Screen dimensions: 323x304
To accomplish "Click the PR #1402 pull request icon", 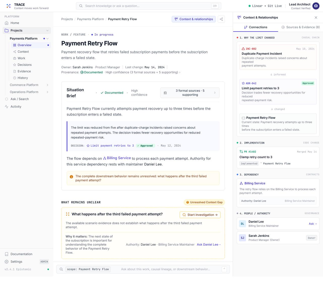I will tap(241, 152).
